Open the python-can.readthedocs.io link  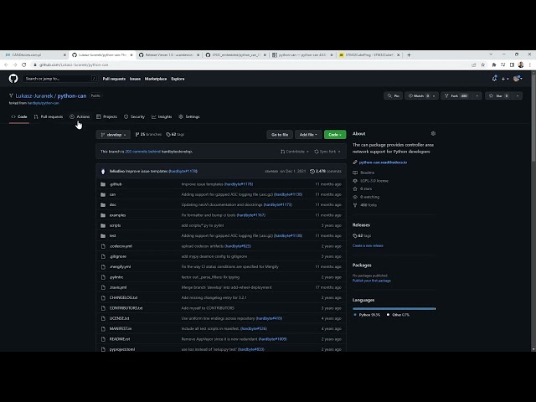pyautogui.click(x=383, y=162)
